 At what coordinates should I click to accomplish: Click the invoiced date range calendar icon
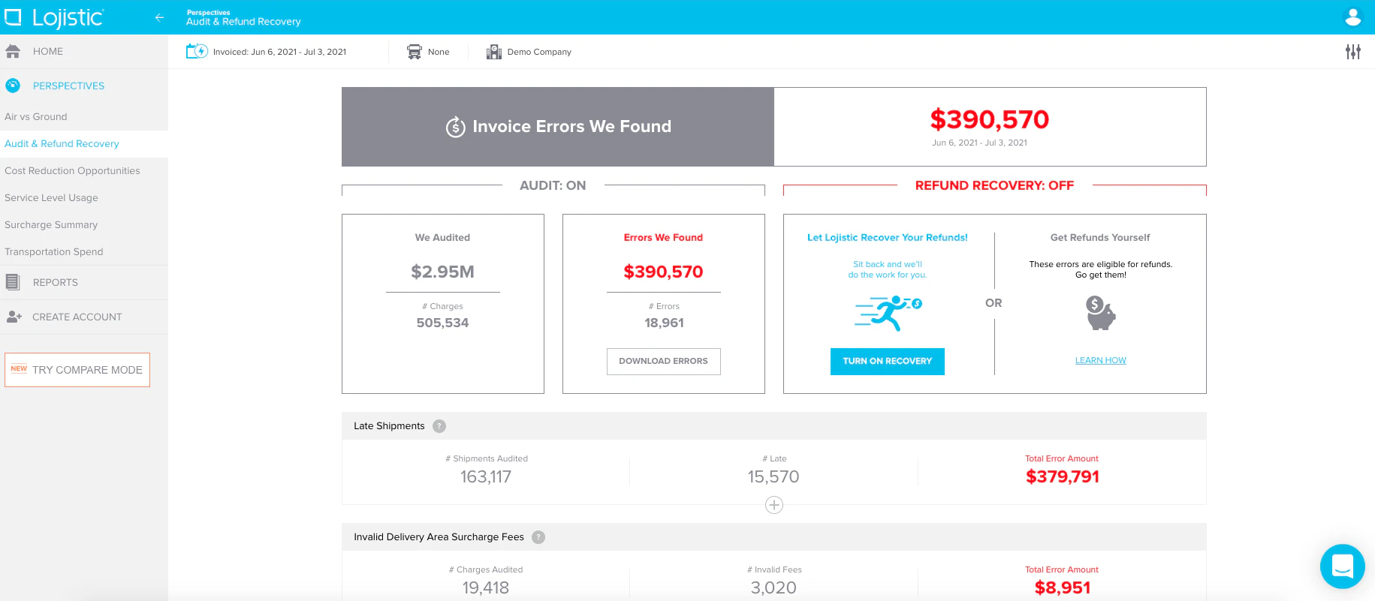(197, 52)
